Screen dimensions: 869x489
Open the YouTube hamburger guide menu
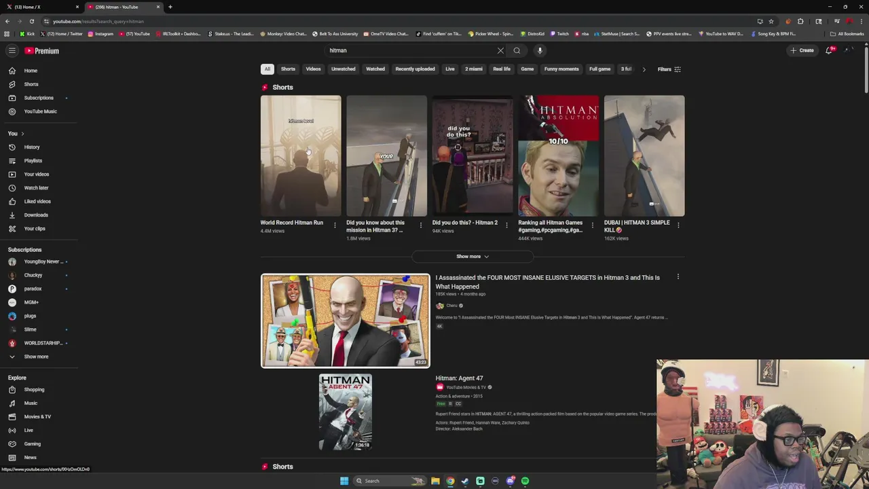12,50
